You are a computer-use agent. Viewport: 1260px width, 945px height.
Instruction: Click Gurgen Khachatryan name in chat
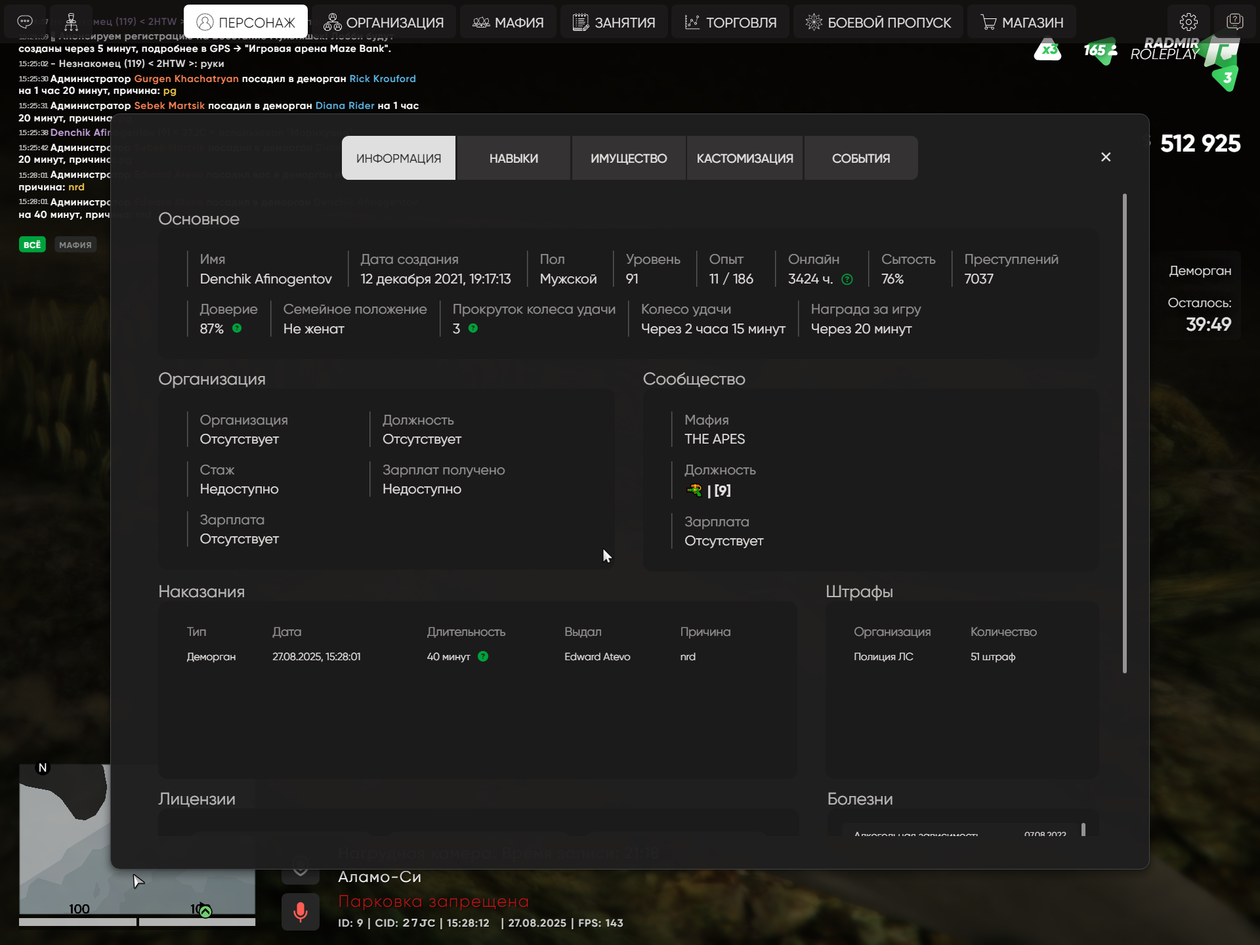[x=186, y=79]
